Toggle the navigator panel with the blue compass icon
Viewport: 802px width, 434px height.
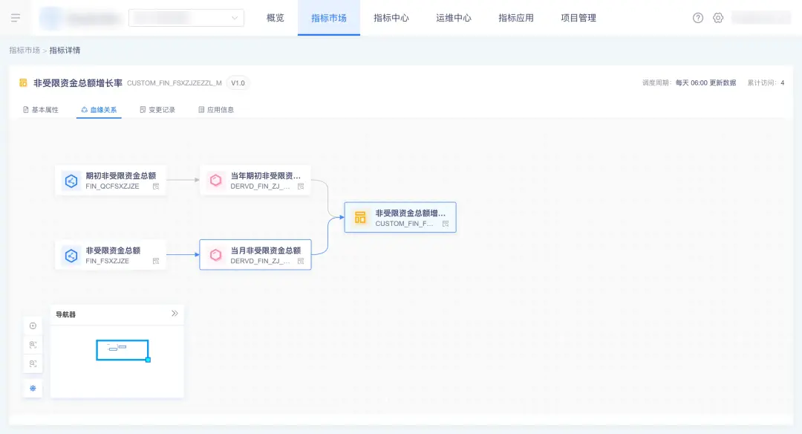point(33,388)
